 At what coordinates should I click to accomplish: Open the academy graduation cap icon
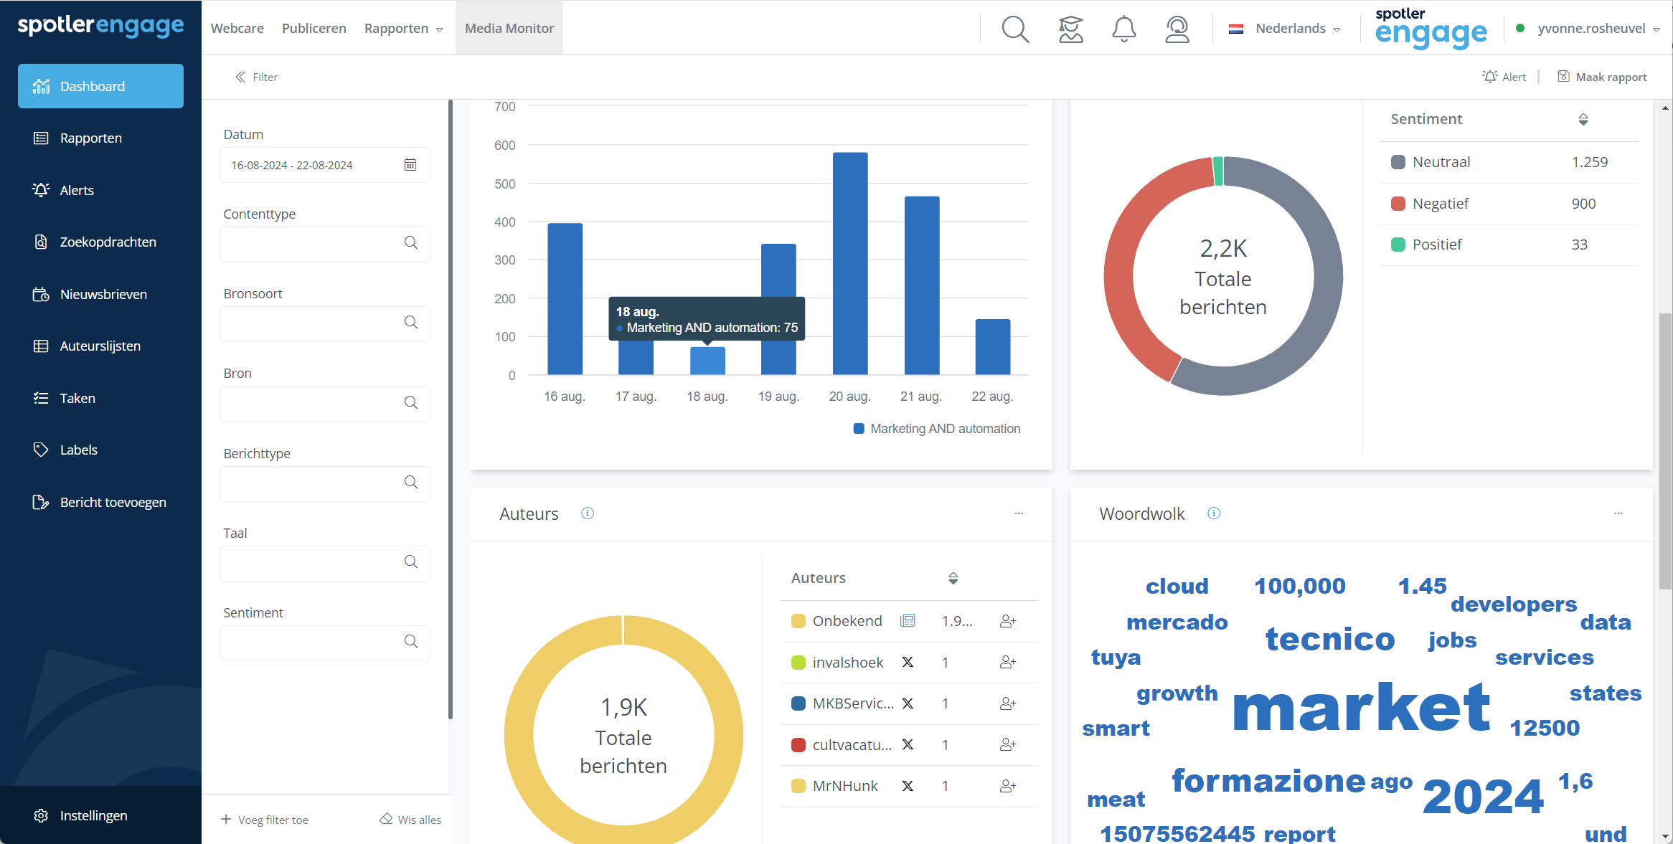(1070, 29)
